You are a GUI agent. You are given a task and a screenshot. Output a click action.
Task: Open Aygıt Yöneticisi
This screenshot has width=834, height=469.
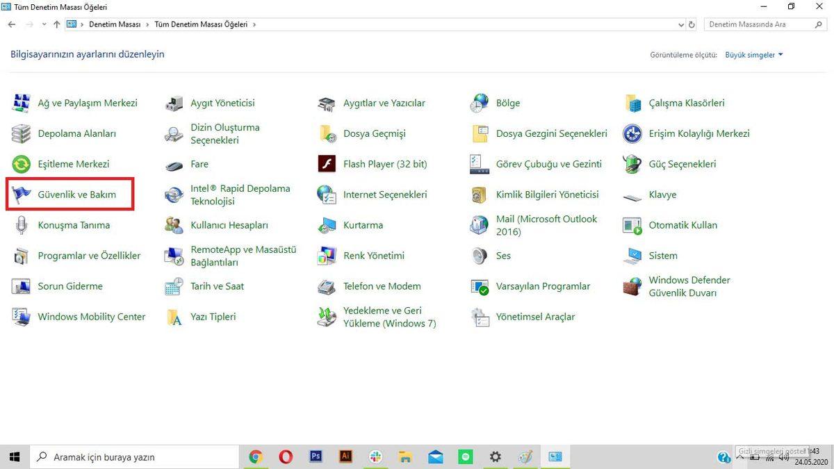223,102
